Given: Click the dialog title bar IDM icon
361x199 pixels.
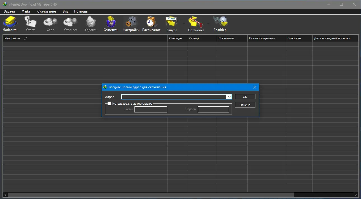Looking at the screenshot, I should [x=105, y=87].
